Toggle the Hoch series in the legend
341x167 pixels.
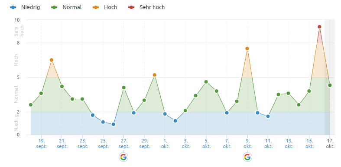coord(105,7)
